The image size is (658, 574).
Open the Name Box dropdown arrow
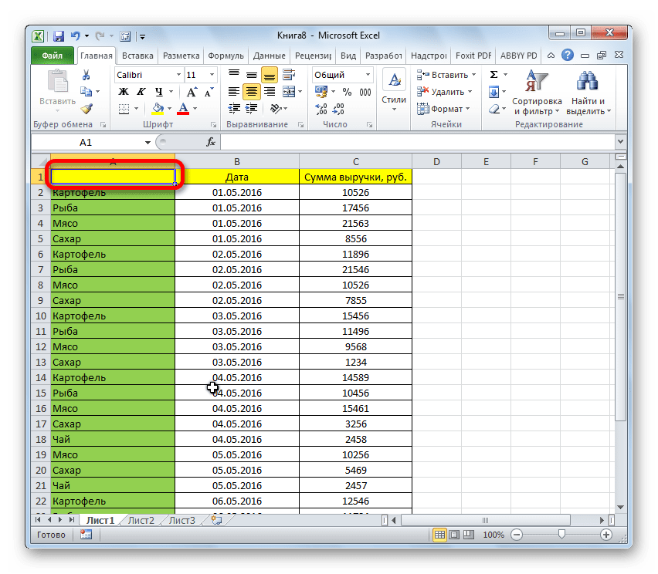coord(148,143)
